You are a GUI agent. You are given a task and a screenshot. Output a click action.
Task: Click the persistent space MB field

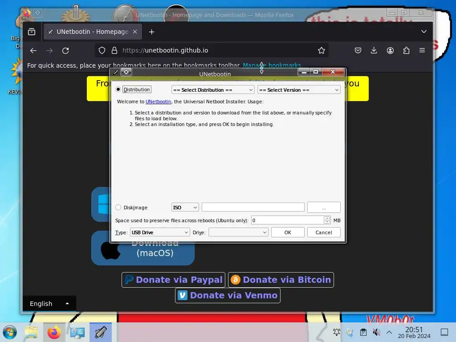[287, 220]
